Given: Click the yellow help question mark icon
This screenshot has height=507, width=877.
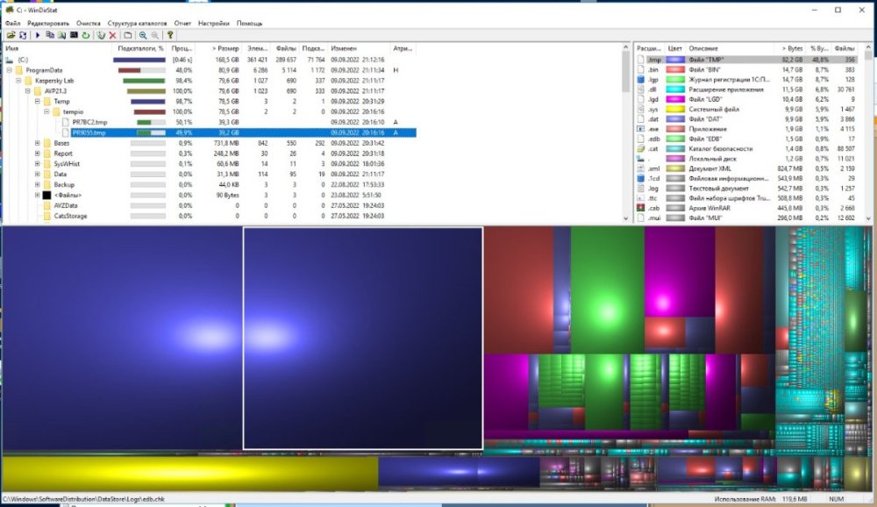Looking at the screenshot, I should (x=171, y=35).
